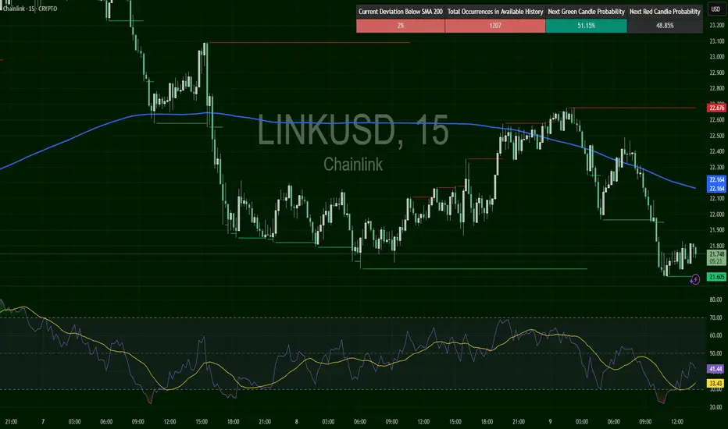This screenshot has width=728, height=429.
Task: Click date label 7 on time axis
Action: pyautogui.click(x=43, y=421)
